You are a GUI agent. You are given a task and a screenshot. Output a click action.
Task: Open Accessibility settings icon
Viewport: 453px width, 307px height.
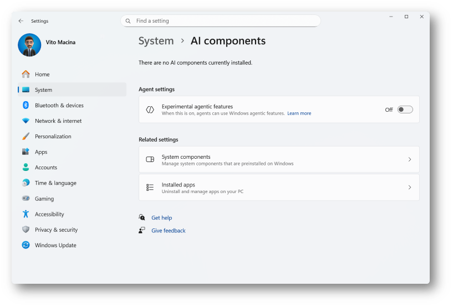point(26,214)
